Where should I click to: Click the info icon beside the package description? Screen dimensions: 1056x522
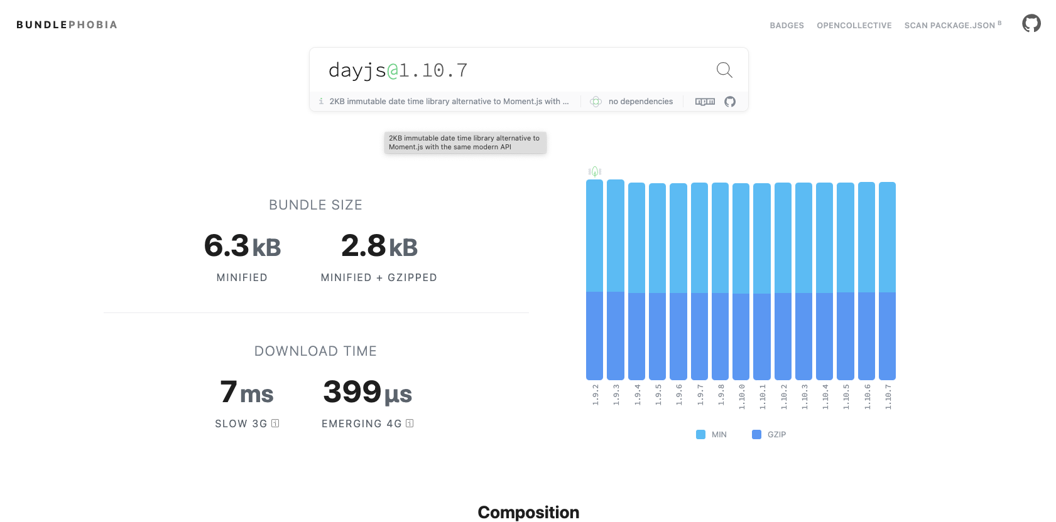(321, 101)
